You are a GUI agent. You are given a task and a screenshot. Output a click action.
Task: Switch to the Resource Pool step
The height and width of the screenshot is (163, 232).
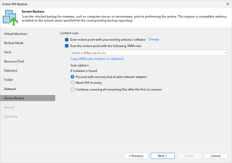14,61
